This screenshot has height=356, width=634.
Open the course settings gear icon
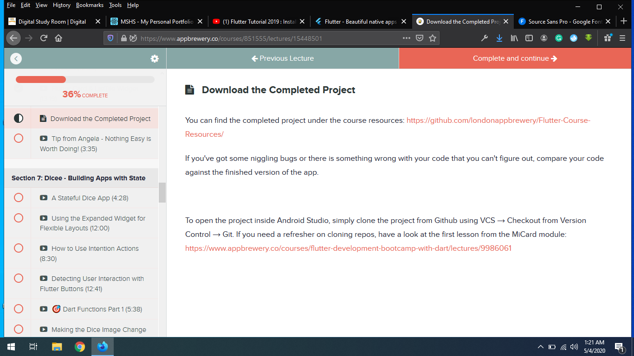(x=155, y=58)
